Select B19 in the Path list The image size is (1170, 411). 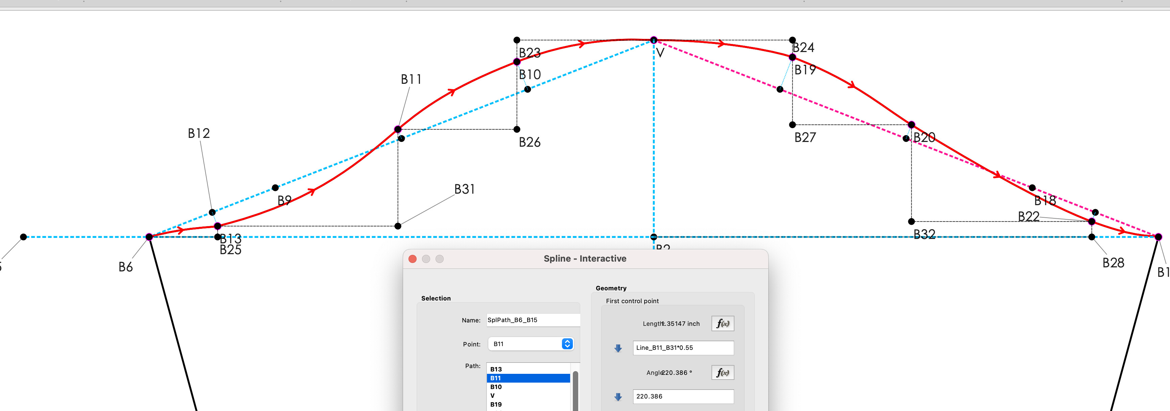(496, 404)
